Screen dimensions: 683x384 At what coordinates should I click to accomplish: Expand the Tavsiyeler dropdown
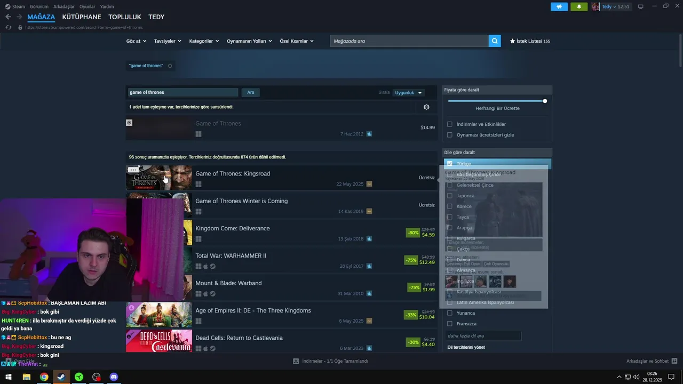click(x=168, y=41)
